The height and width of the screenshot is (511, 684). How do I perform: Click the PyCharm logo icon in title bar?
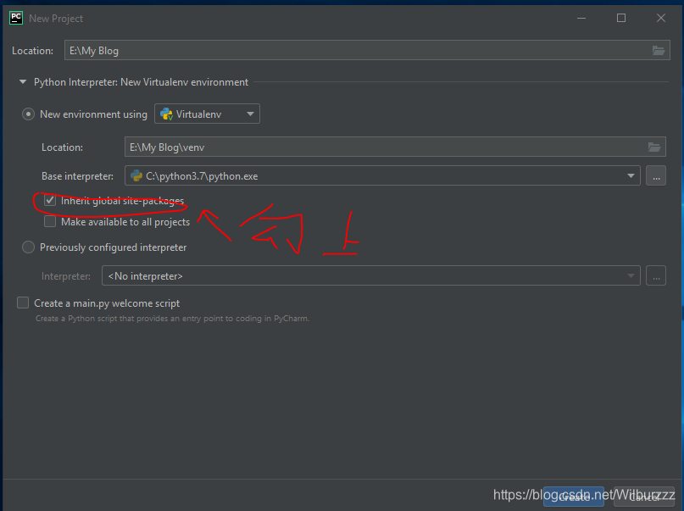click(x=16, y=18)
